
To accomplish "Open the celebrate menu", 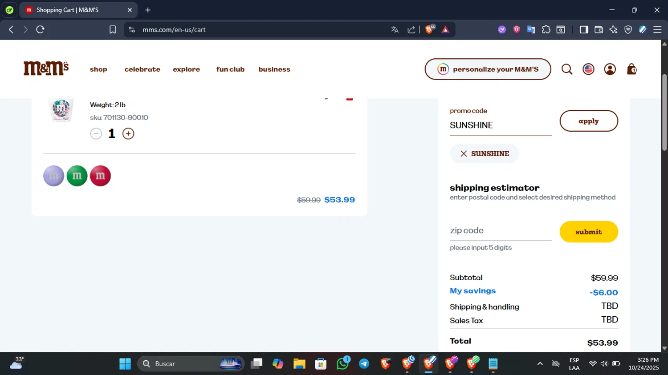I will [x=142, y=69].
